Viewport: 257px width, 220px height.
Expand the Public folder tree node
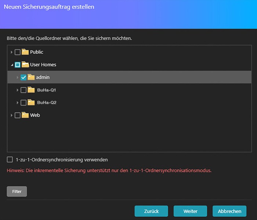pyautogui.click(x=11, y=52)
